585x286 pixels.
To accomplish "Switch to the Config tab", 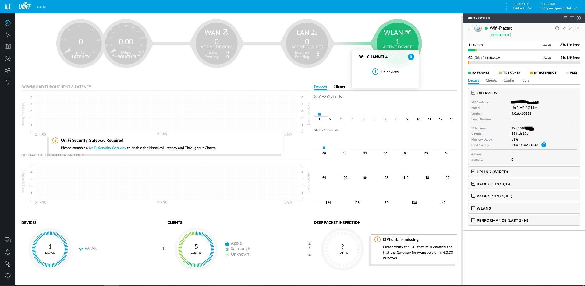I will (x=509, y=80).
